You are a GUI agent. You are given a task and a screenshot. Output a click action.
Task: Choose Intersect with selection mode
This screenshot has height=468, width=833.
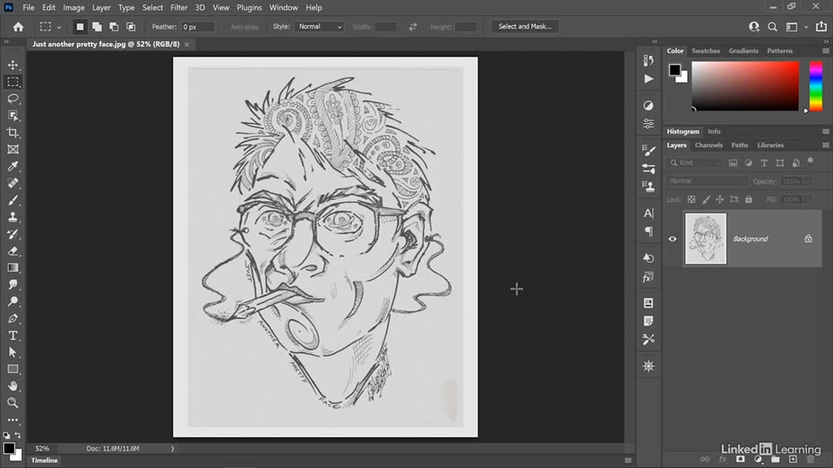[x=131, y=27]
